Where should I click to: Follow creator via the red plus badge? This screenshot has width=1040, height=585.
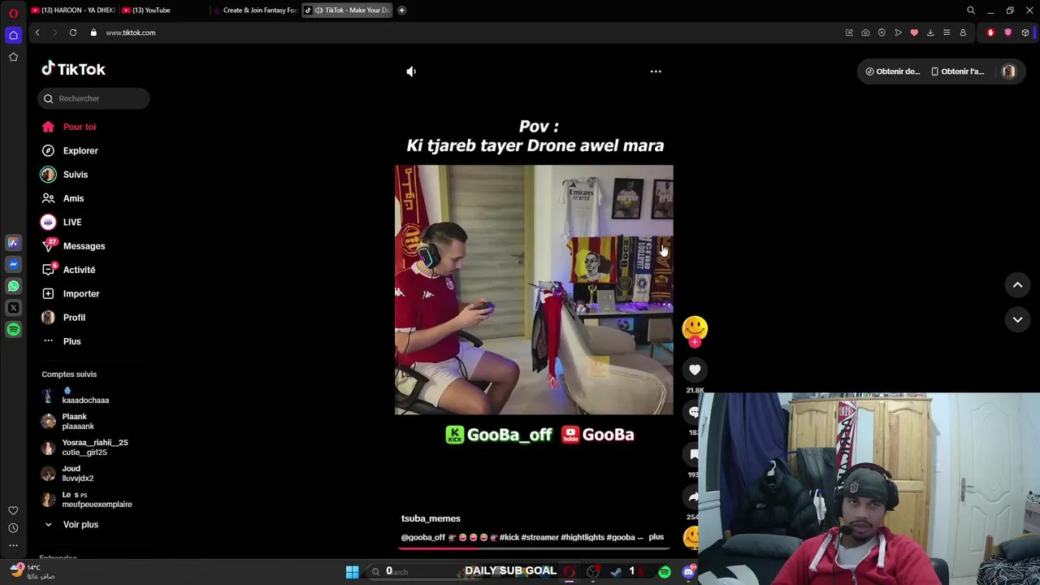pos(695,342)
